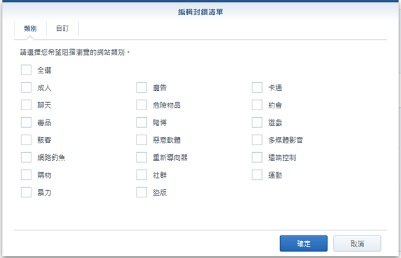Screen dimensions: 401x258
Task: Check the 網路釣魚 checkbox
Action: (x=26, y=157)
